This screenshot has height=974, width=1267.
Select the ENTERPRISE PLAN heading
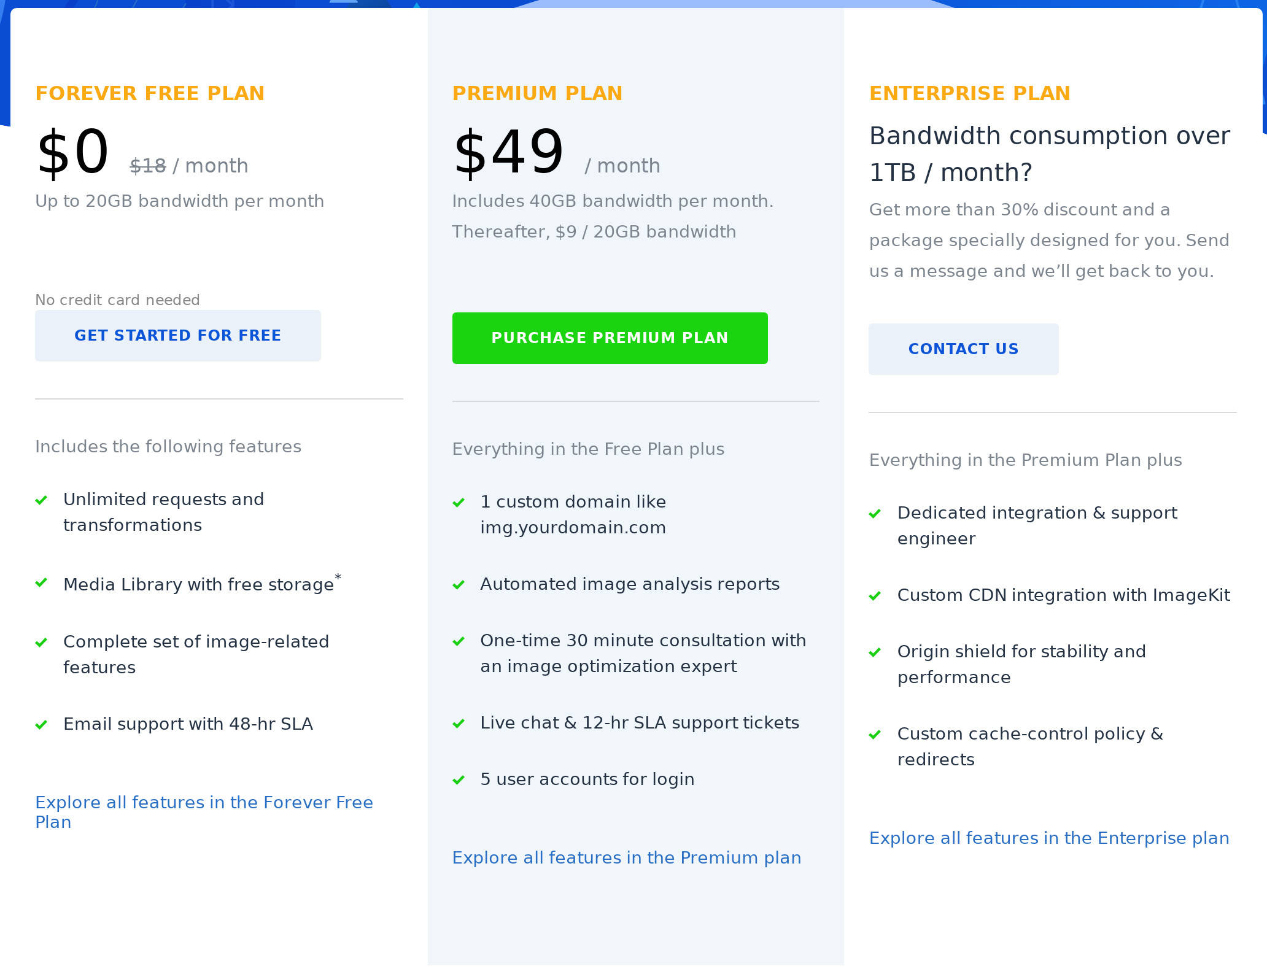click(970, 93)
